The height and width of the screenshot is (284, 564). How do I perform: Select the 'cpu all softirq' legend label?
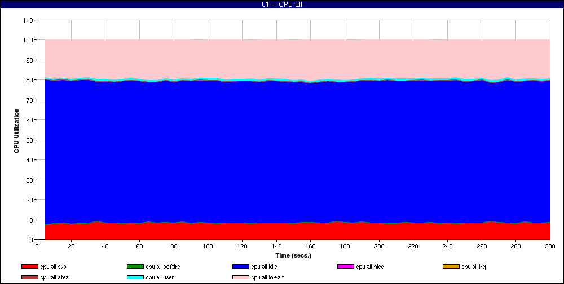coord(164,267)
